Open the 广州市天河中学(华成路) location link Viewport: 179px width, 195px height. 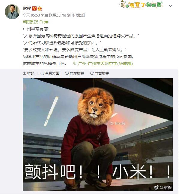(105, 63)
